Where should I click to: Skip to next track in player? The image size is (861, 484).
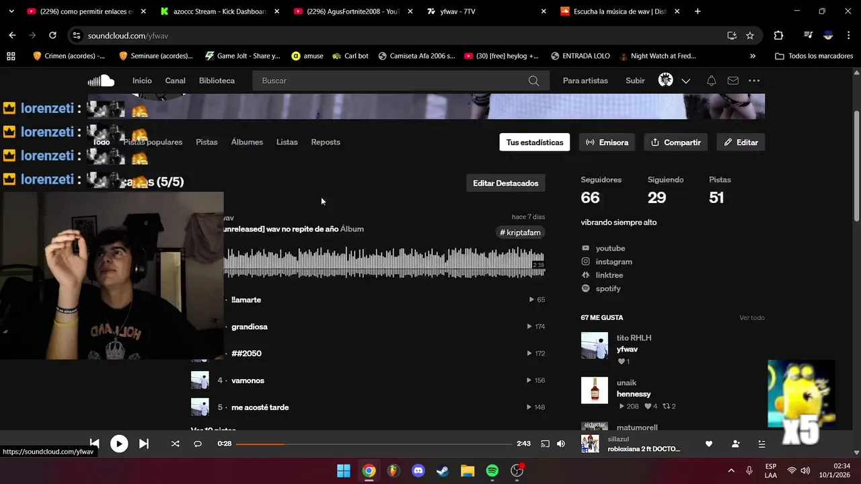point(144,444)
